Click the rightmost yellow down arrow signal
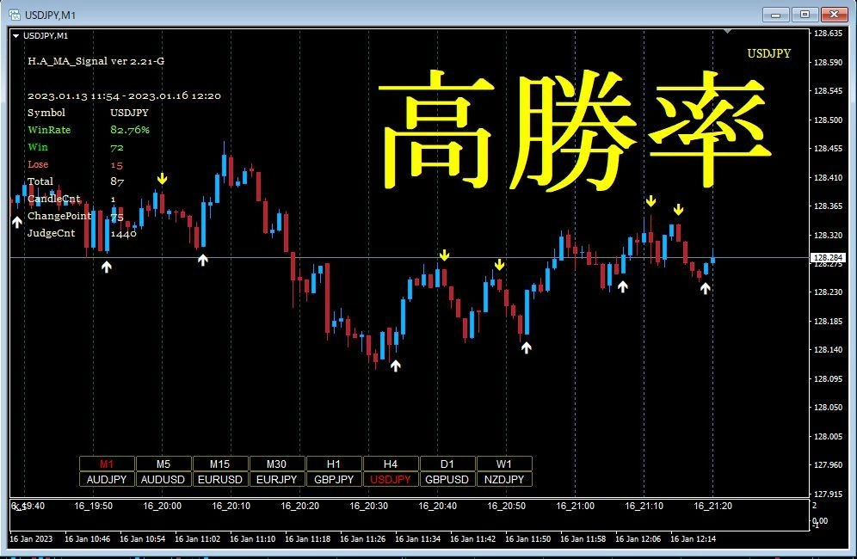Image resolution: width=857 pixels, height=559 pixels. pos(678,209)
